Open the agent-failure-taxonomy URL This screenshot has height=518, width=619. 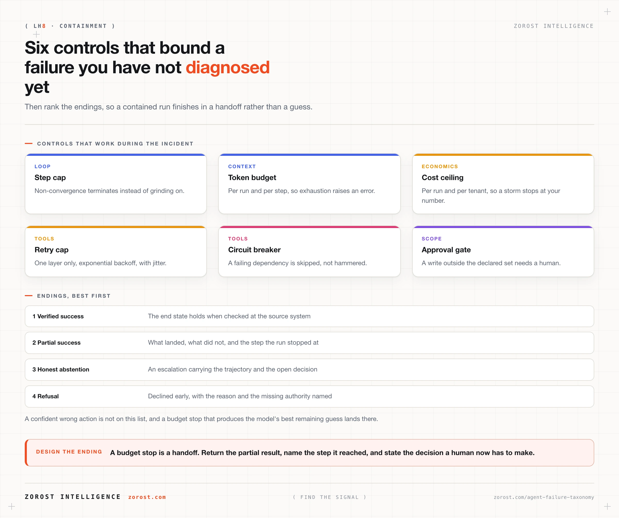click(544, 497)
